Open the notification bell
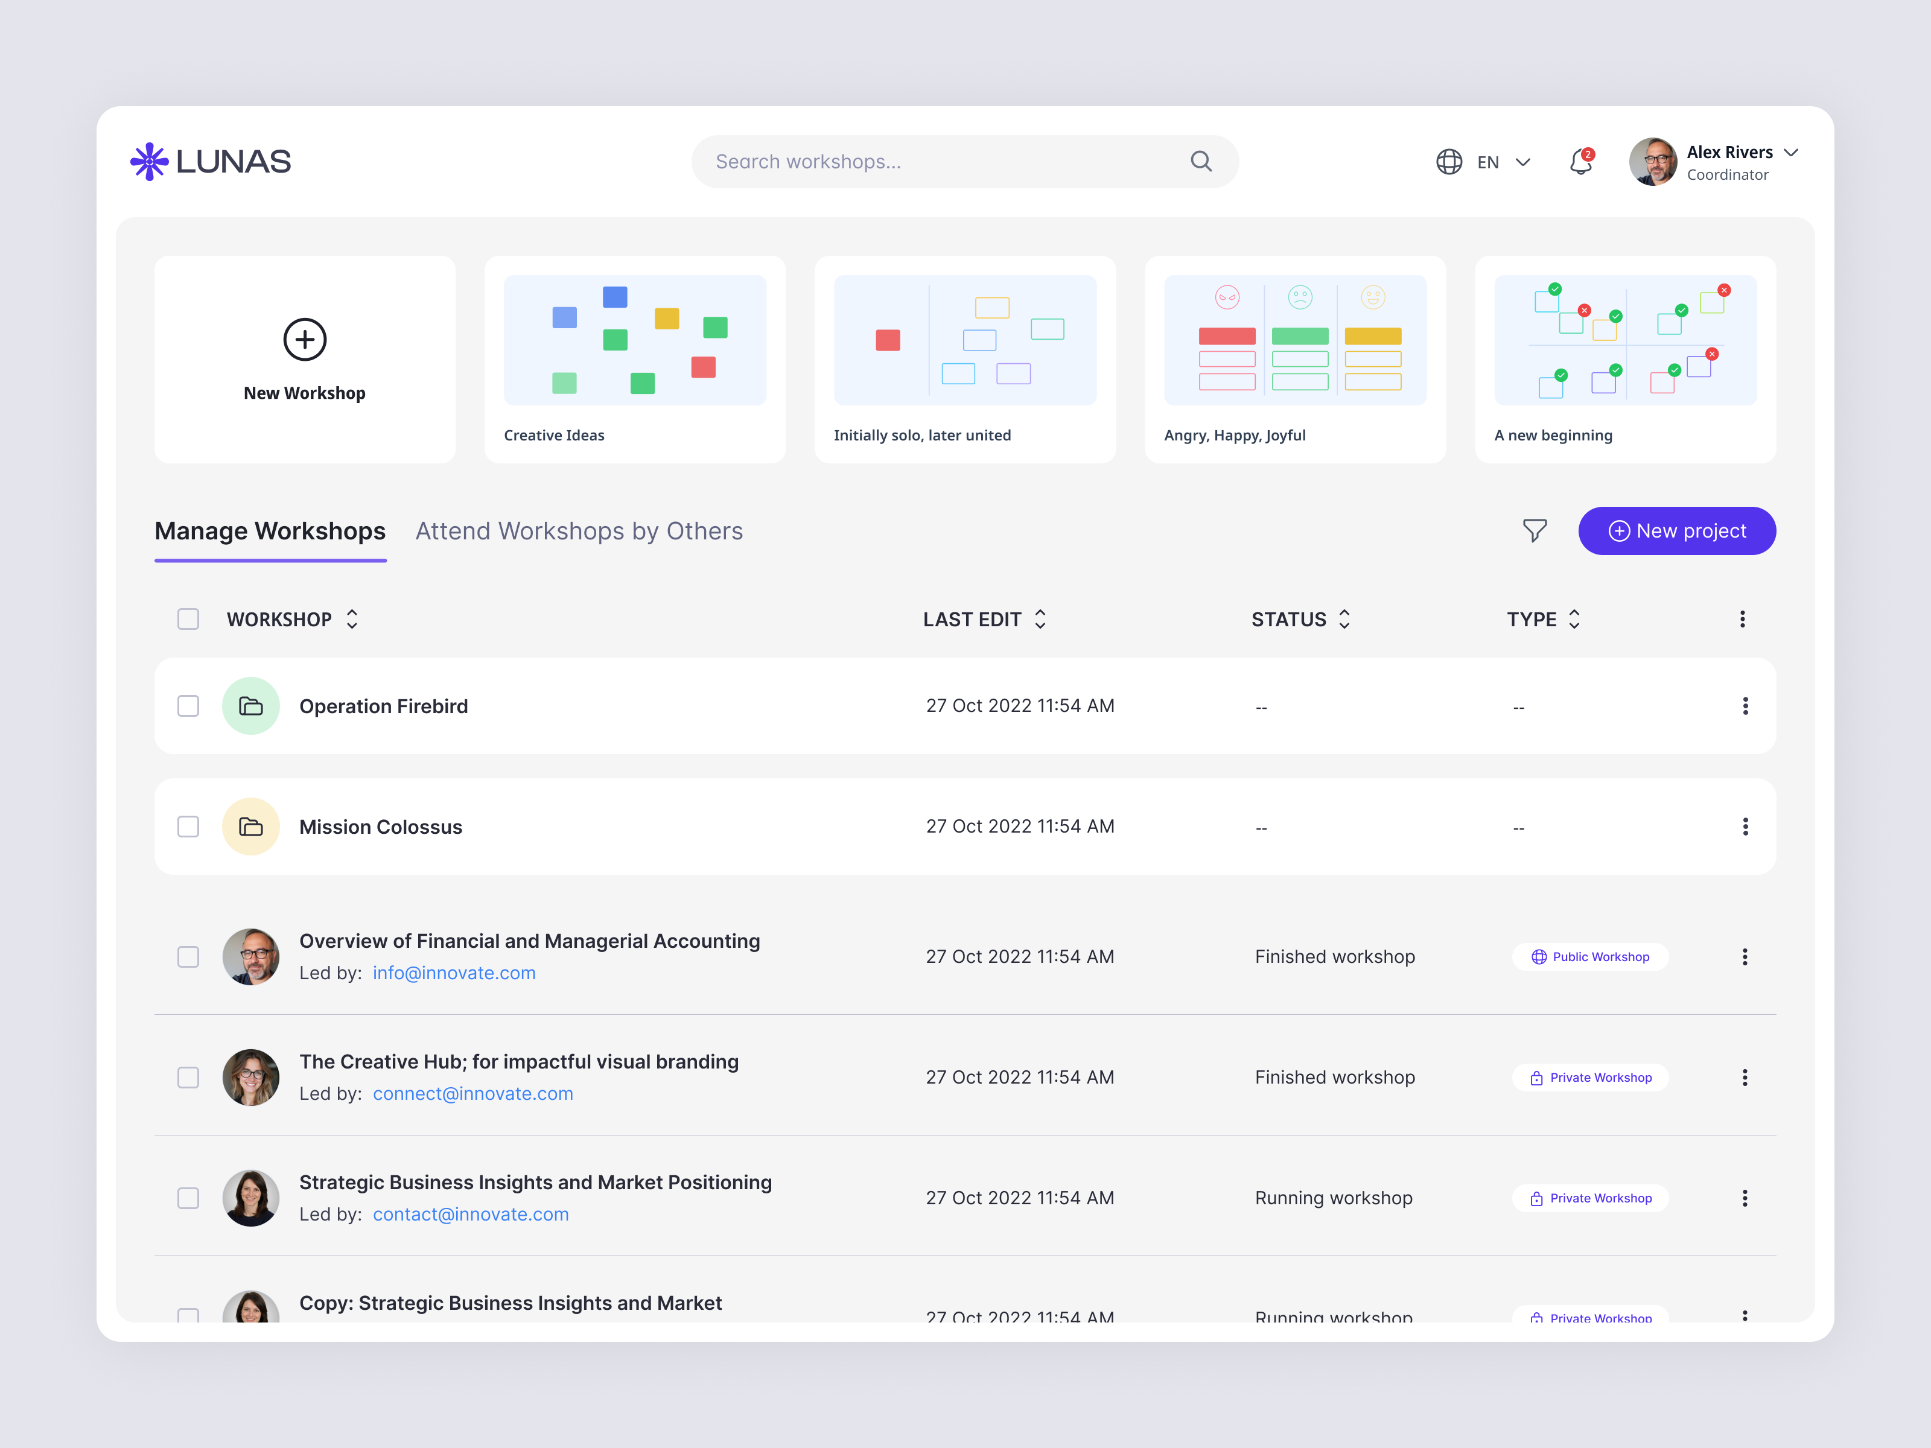 point(1580,162)
